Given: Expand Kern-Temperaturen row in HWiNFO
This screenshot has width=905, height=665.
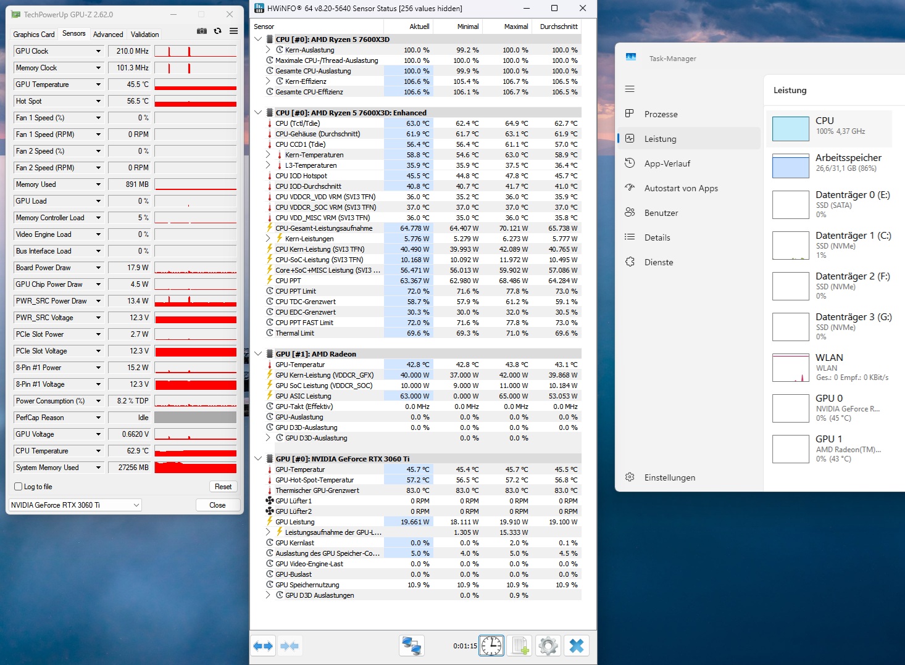Looking at the screenshot, I should pos(268,155).
